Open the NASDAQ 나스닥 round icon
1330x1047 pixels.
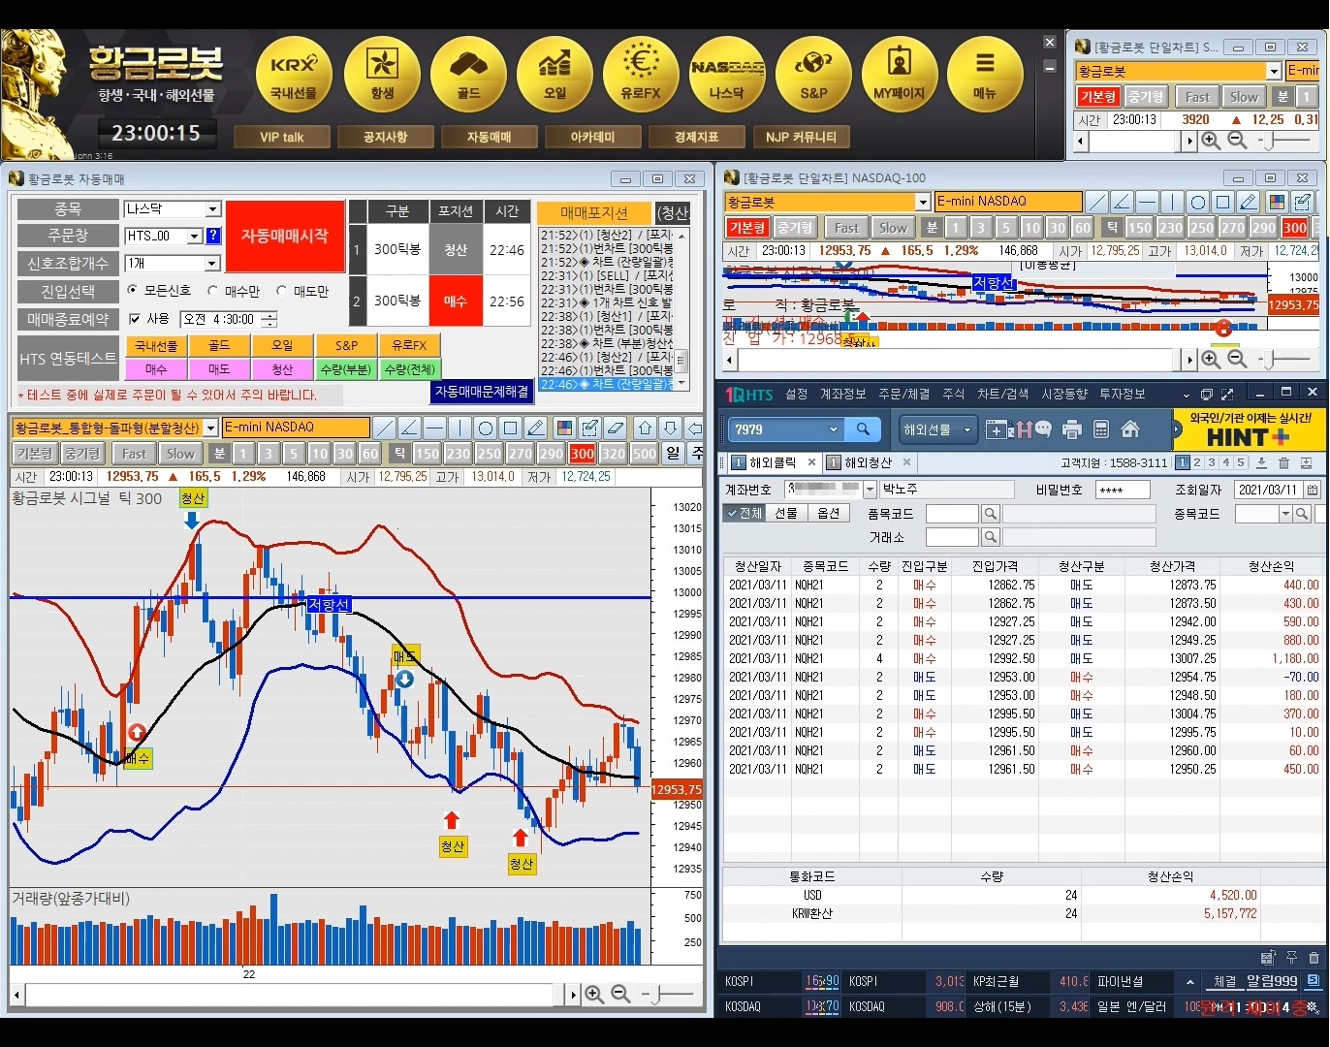tap(727, 75)
